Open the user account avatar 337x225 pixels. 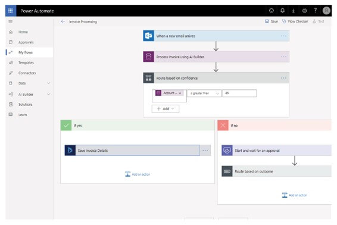point(326,11)
